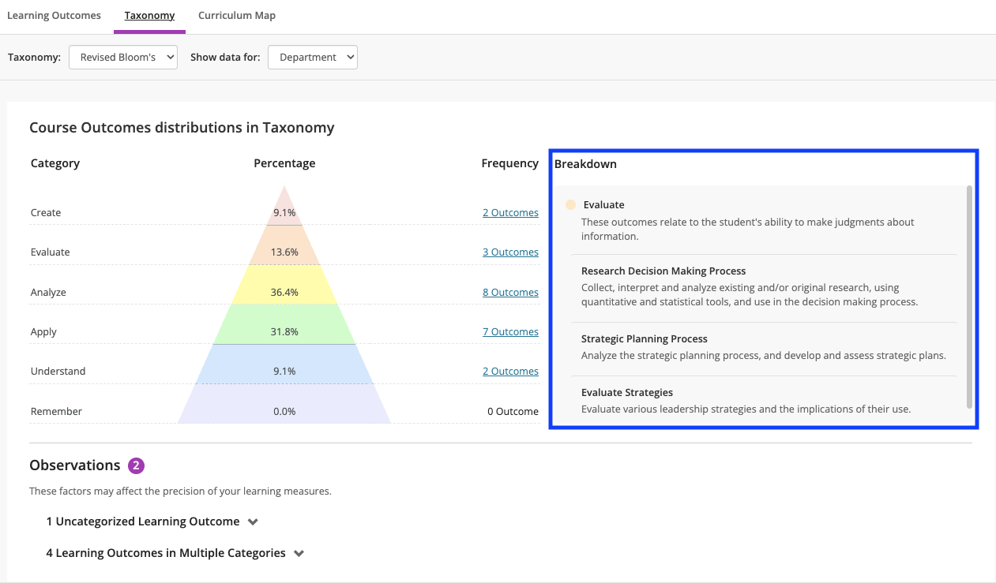Open the Learning Outcomes tab

point(54,16)
